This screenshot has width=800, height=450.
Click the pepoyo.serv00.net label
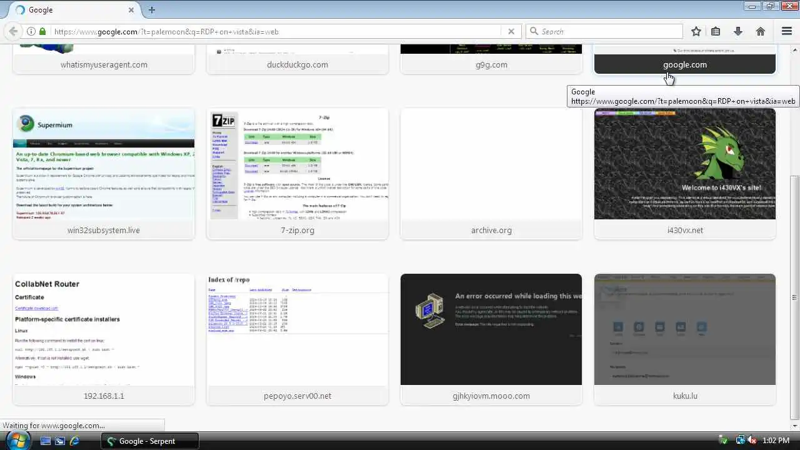(297, 396)
